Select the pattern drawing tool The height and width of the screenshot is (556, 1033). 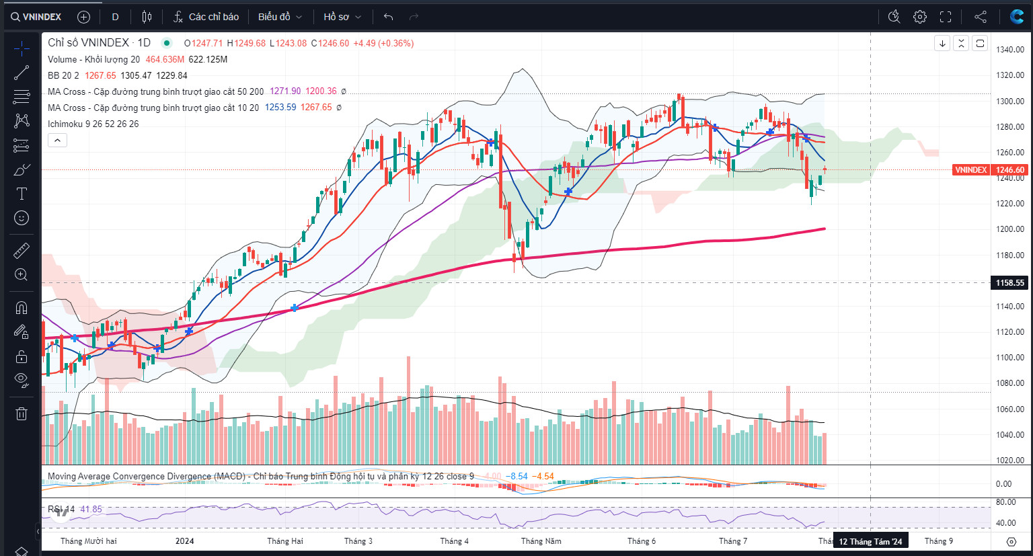click(22, 121)
